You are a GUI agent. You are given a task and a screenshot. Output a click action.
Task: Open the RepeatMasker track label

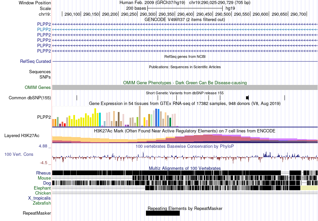[x=37, y=213]
